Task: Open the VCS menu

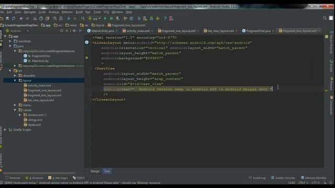Action: [106, 12]
